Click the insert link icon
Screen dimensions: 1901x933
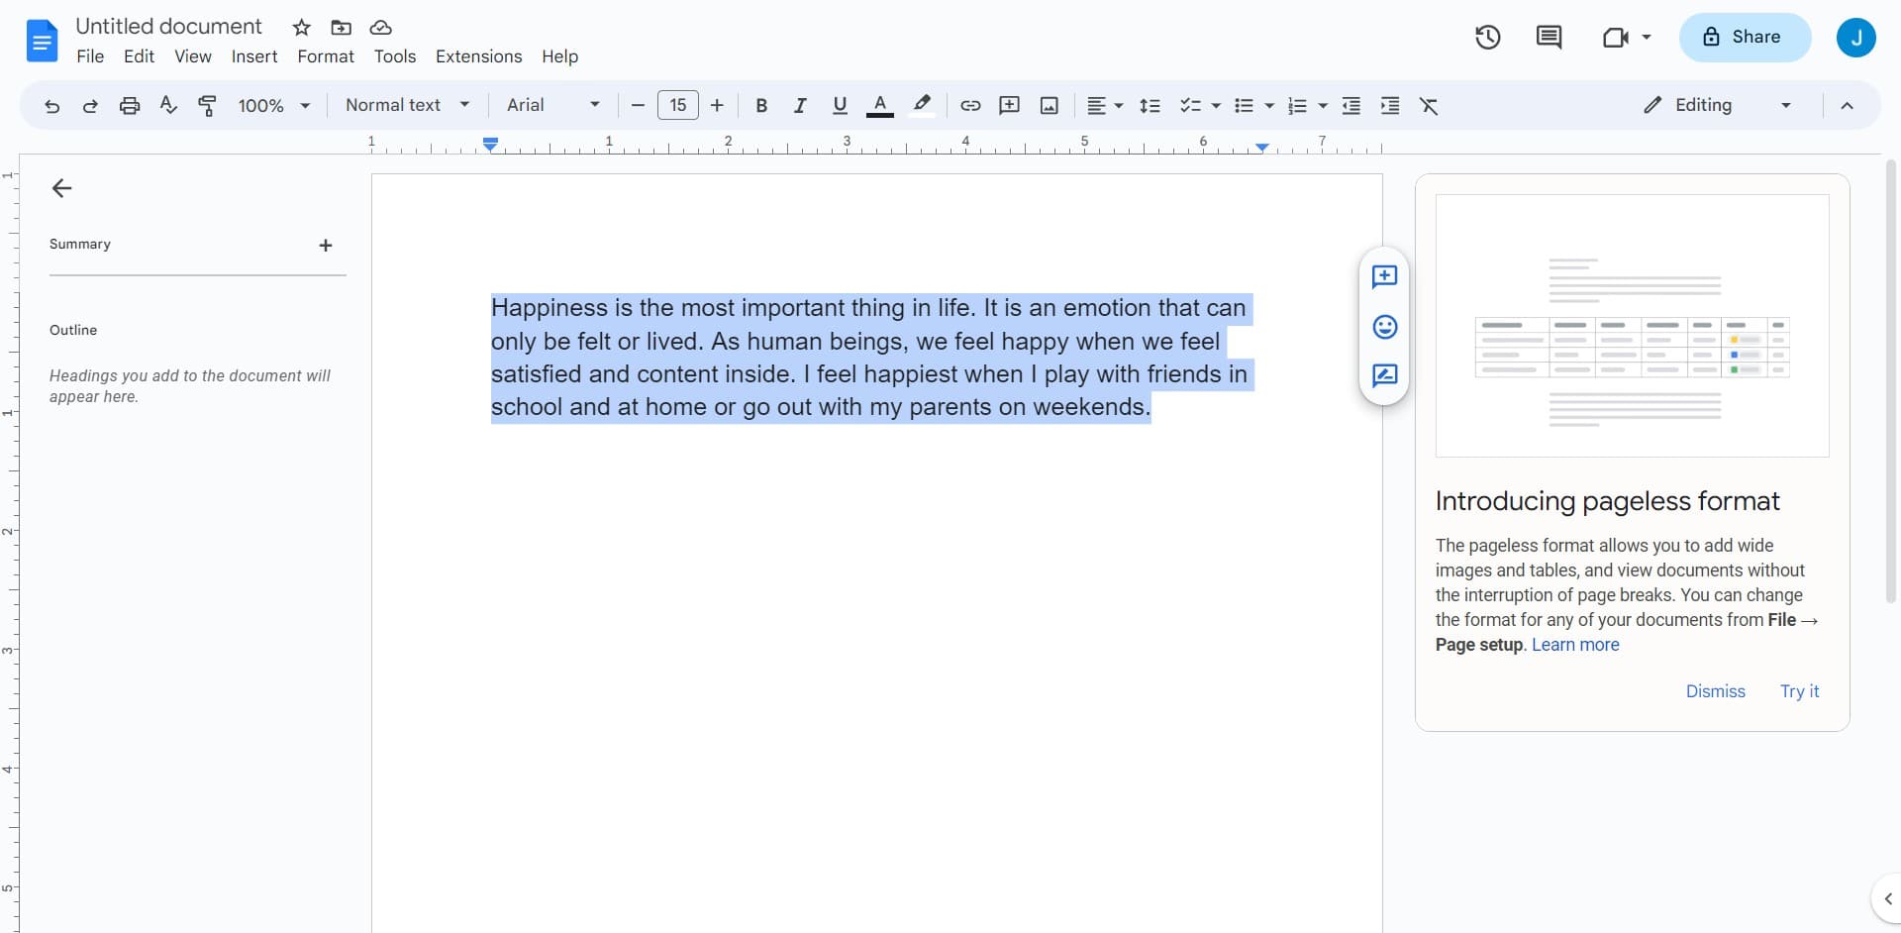969,105
